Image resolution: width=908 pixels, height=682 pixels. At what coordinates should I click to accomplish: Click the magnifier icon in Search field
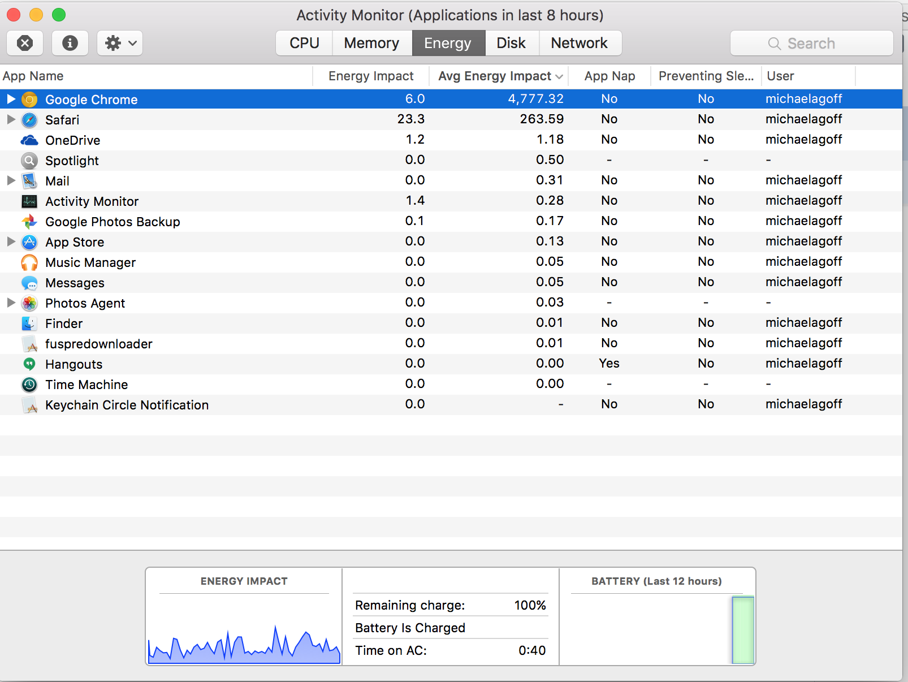(x=775, y=44)
